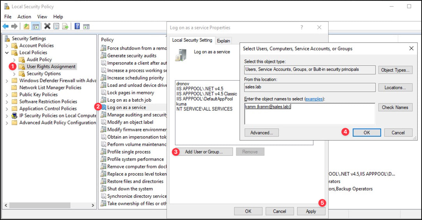The height and width of the screenshot is (220, 422).
Task: Expand Application Control Policies node
Action: click(7, 109)
